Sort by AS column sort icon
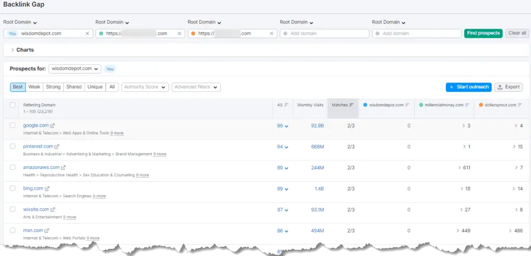 click(x=286, y=105)
